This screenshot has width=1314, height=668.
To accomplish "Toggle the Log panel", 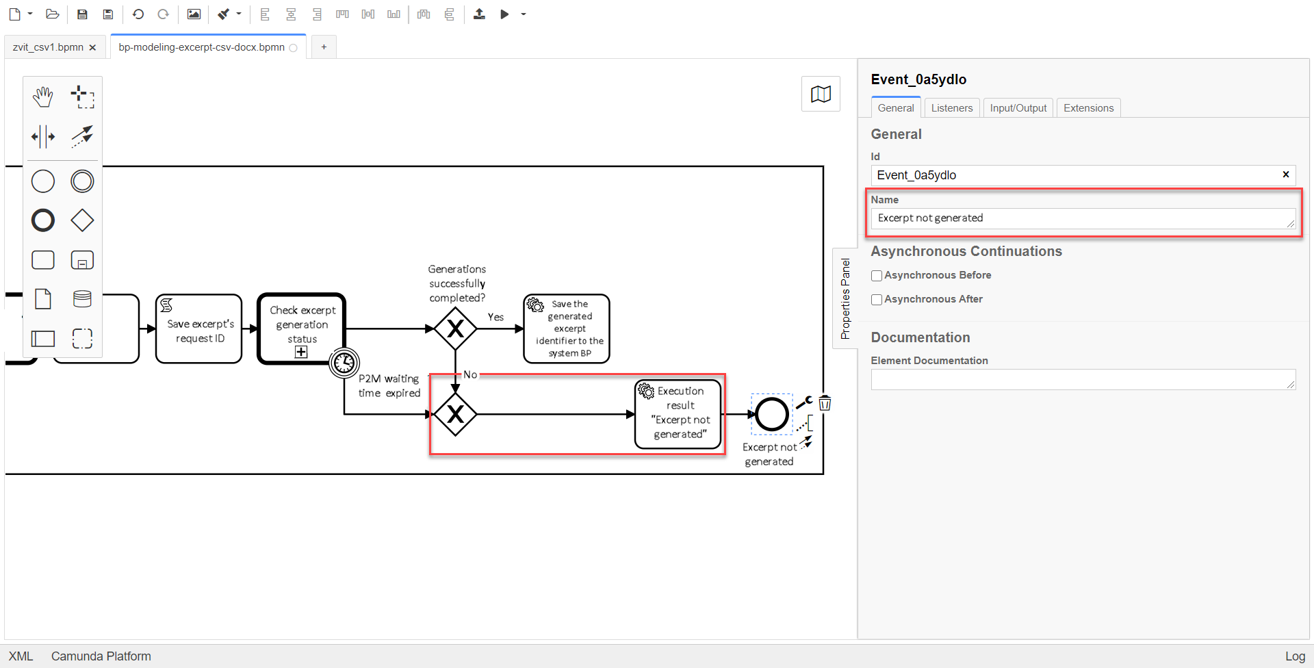I will [x=1295, y=656].
